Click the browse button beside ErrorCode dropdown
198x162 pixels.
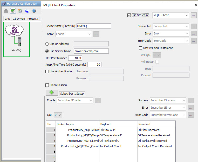194,41
